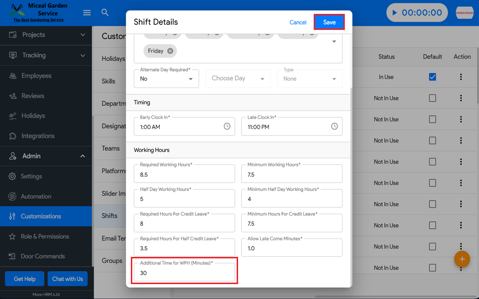Cancel the Shift Details dialog

click(298, 22)
